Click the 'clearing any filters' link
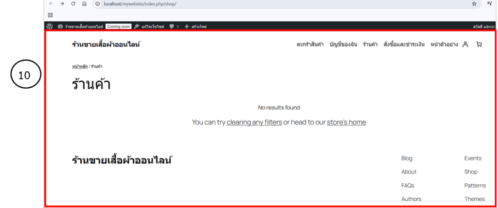Screen dimensions: 498x208 [x=254, y=122]
